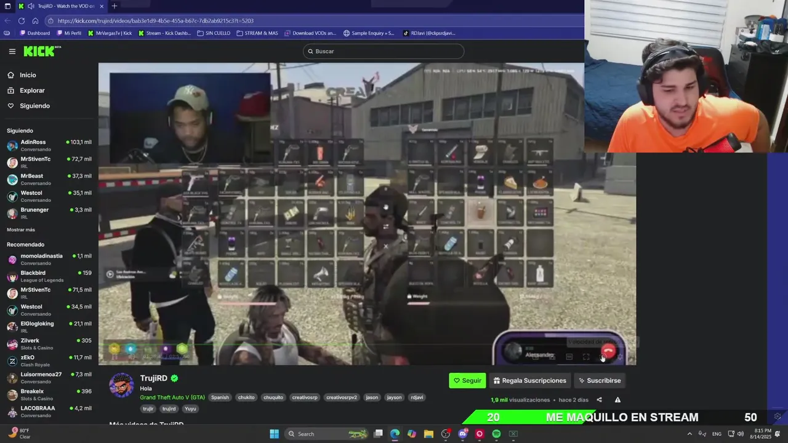This screenshot has height=443, width=788.
Task: Click ENG language indicator
Action: point(717,434)
